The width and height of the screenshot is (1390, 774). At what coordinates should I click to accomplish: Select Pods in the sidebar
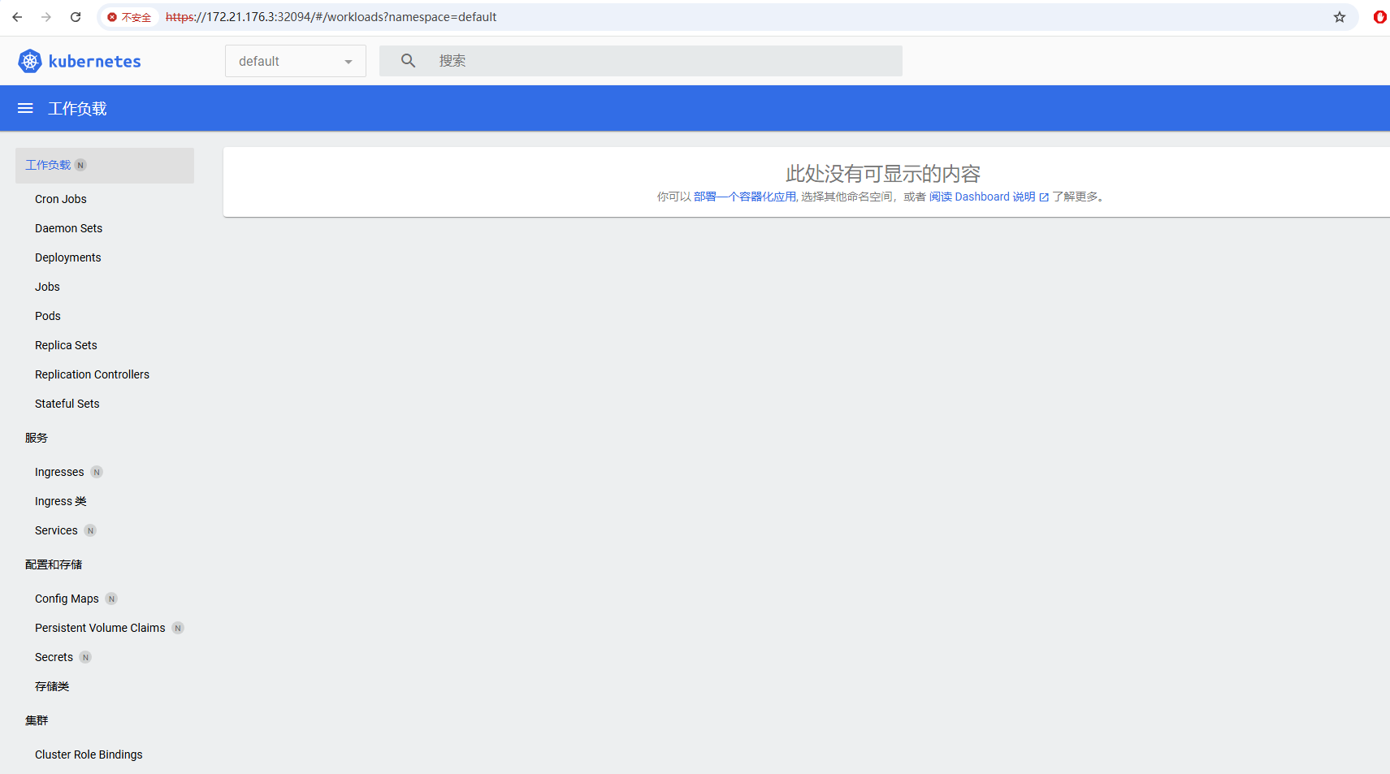47,315
